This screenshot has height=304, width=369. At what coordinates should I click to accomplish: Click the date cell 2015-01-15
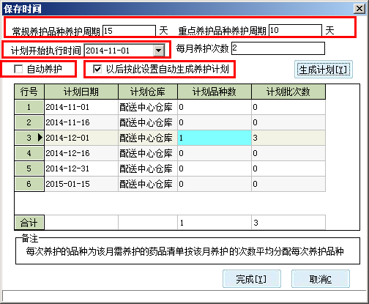point(81,184)
